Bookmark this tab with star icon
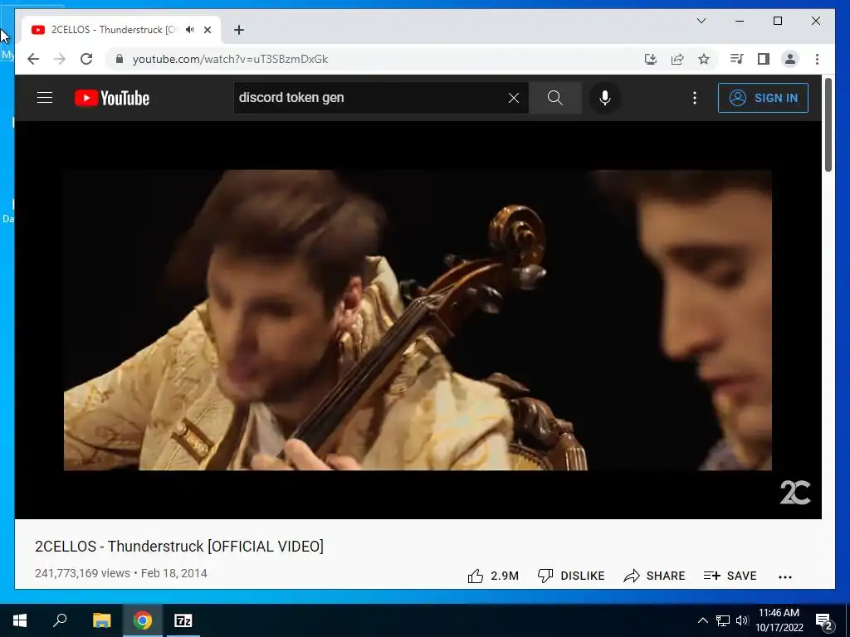The image size is (850, 637). pyautogui.click(x=704, y=59)
